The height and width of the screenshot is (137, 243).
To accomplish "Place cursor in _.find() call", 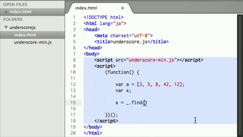I will pyautogui.click(x=145, y=103).
